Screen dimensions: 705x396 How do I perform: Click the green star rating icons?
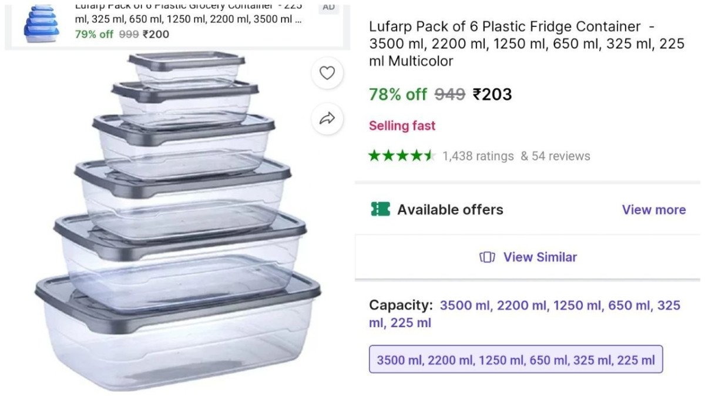[402, 156]
